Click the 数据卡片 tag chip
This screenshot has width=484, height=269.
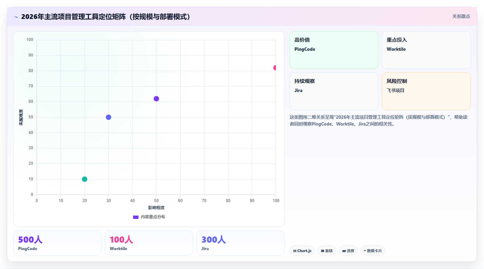373,251
